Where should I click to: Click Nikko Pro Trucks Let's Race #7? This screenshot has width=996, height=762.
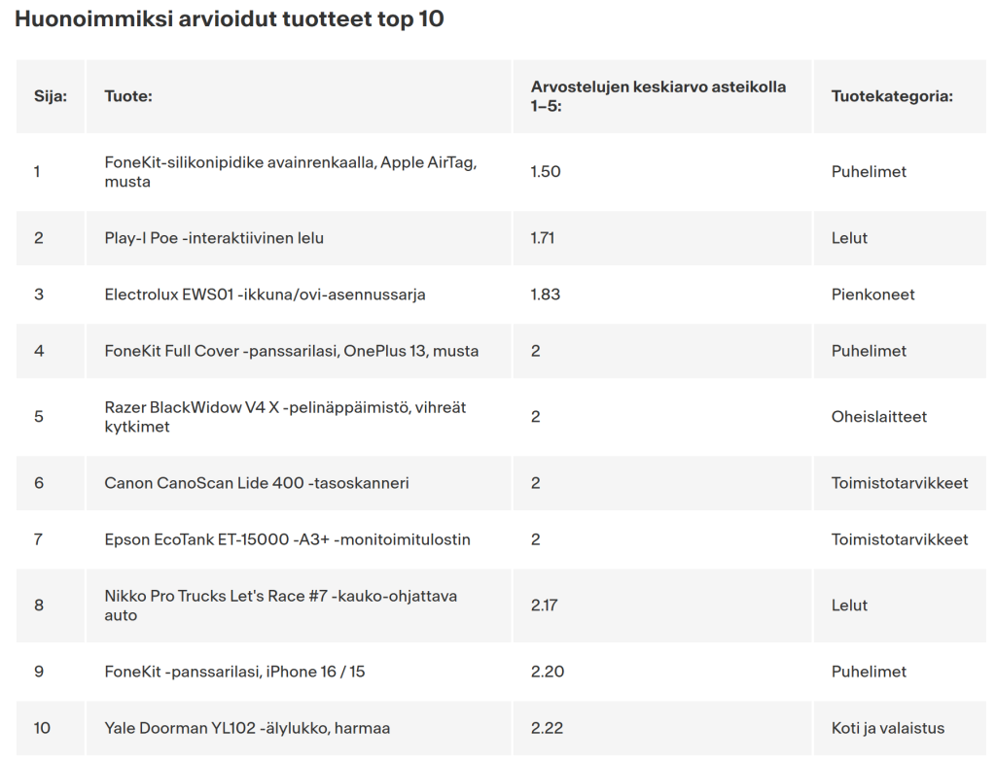(280, 606)
